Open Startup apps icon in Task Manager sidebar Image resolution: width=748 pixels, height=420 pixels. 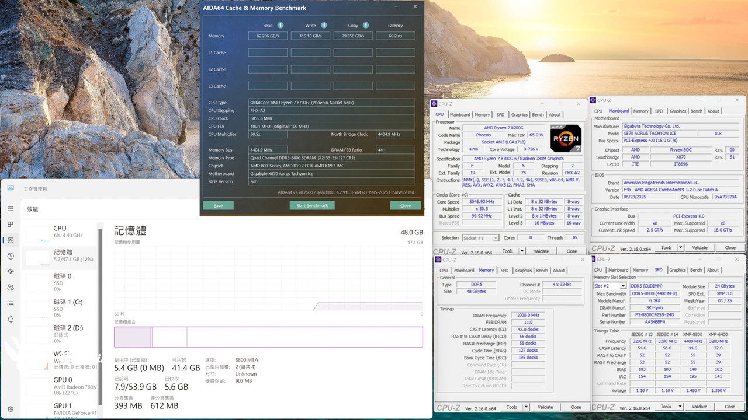(x=11, y=272)
